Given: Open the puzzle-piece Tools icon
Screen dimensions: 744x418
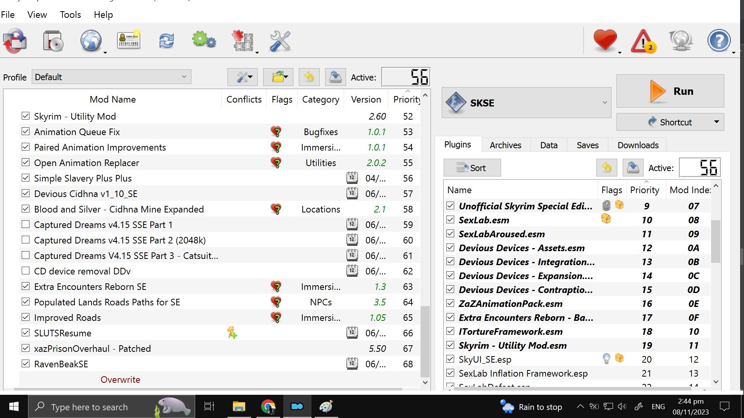Looking at the screenshot, I should click(242, 41).
